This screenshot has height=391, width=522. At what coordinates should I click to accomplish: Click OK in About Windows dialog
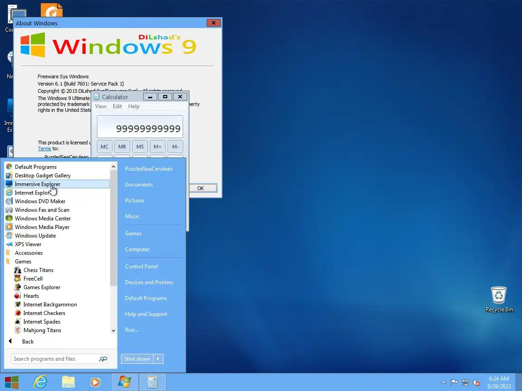pos(203,188)
